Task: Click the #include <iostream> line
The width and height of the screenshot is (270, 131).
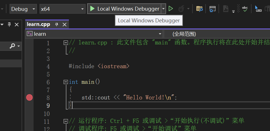Action: pyautogui.click(x=99, y=66)
